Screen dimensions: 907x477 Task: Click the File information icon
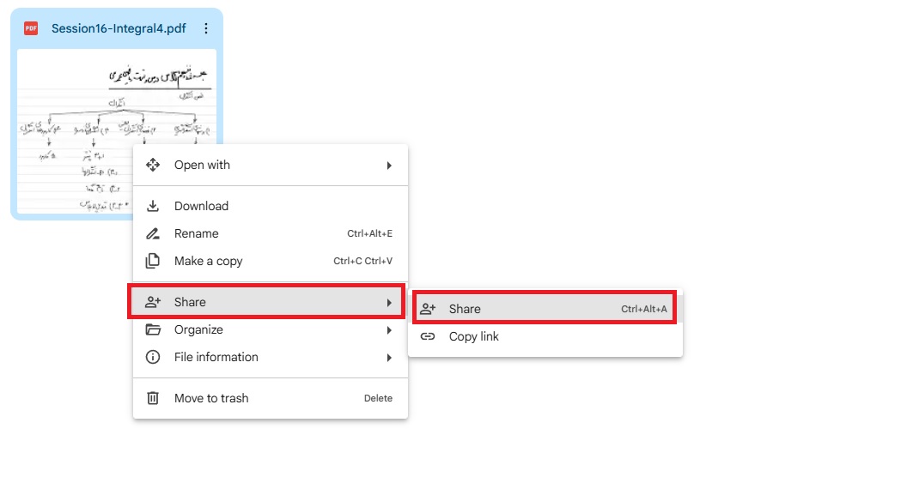pos(153,357)
